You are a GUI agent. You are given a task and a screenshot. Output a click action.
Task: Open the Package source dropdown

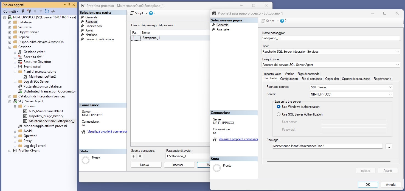click(x=390, y=87)
